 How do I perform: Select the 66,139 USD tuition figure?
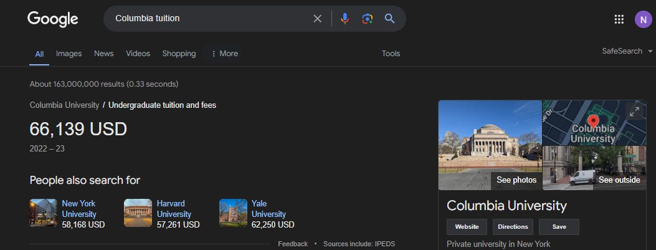[78, 129]
